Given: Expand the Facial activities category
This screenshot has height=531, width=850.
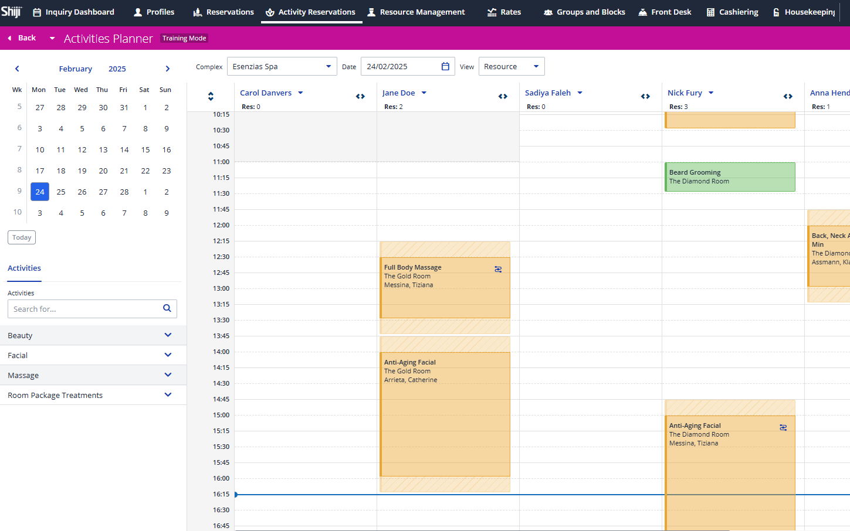Looking at the screenshot, I should 93,355.
